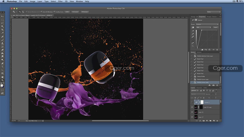The width and height of the screenshot is (244, 137).
Task: Clip adjustment to layer below icon
Action: [x=202, y=50]
